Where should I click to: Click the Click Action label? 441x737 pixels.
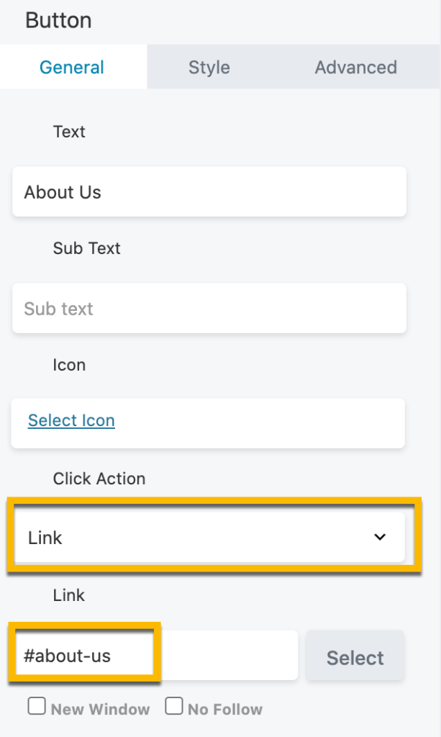(x=99, y=479)
